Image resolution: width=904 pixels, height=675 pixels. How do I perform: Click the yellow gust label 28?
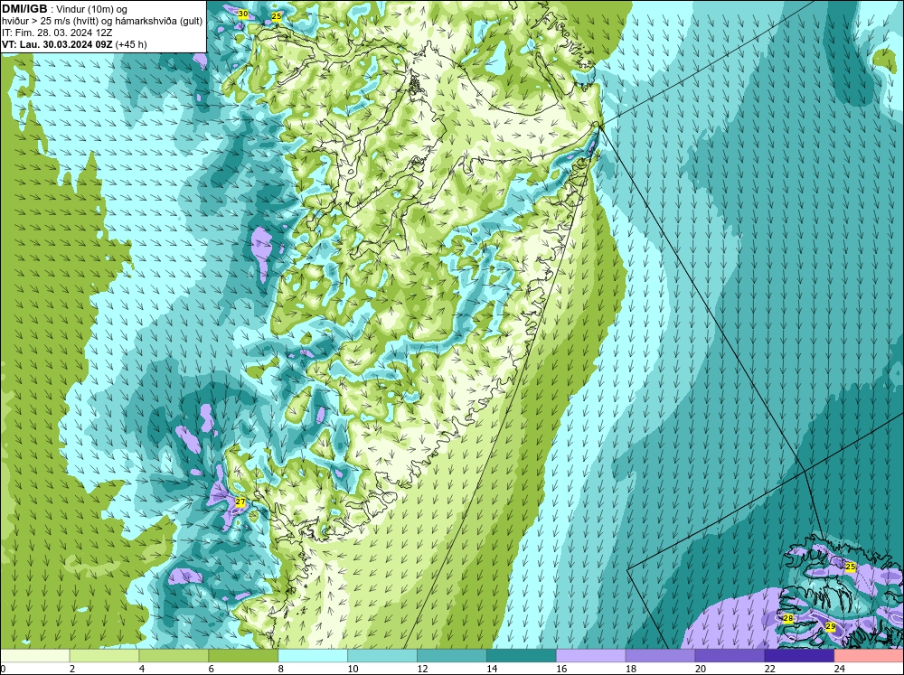787,618
